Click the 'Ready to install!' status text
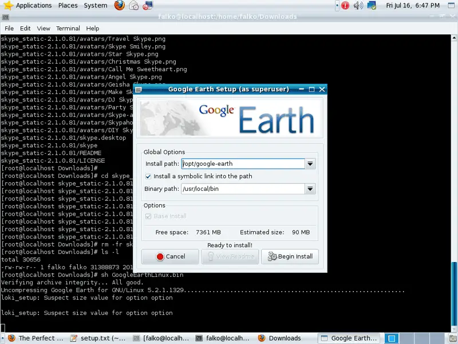458x344 pixels. tap(230, 245)
